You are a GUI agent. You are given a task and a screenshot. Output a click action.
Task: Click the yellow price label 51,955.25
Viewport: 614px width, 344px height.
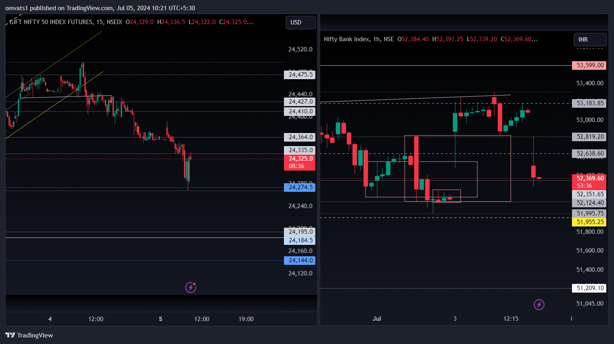[x=589, y=222]
